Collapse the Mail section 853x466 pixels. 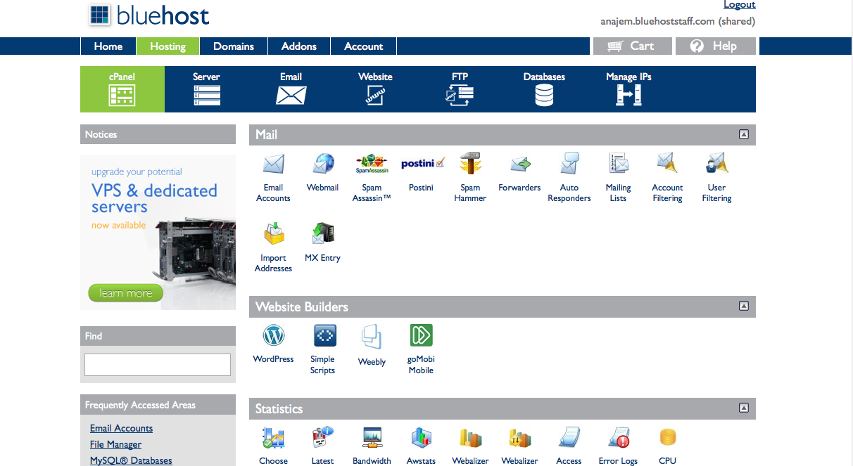(743, 134)
